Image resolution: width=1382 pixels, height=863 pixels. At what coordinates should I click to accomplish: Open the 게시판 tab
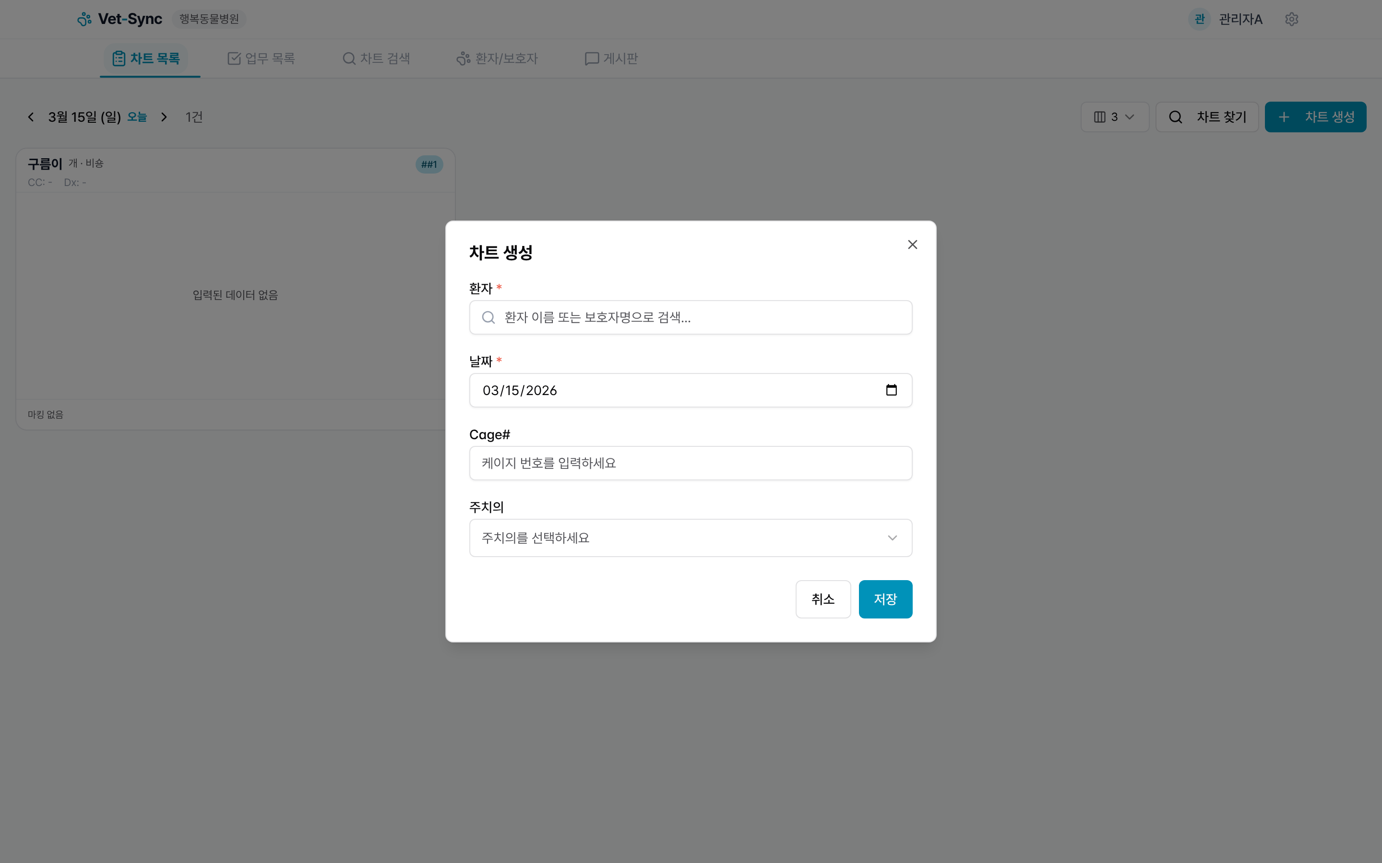coord(611,58)
